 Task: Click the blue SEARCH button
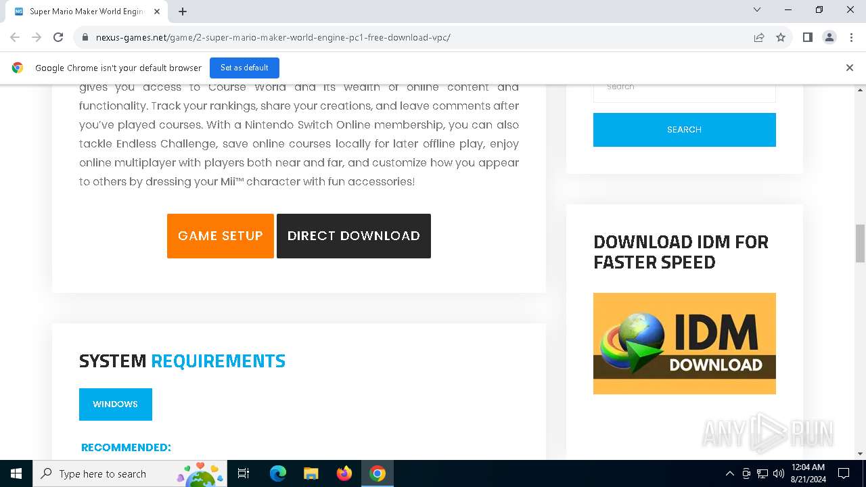click(685, 130)
